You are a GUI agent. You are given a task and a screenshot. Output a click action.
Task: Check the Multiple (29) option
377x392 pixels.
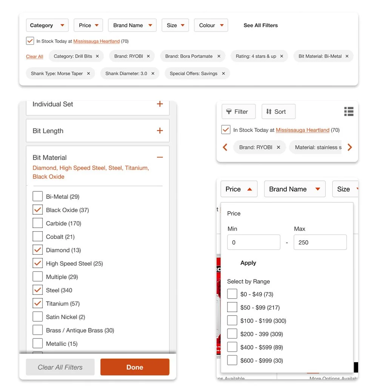pyautogui.click(x=38, y=277)
